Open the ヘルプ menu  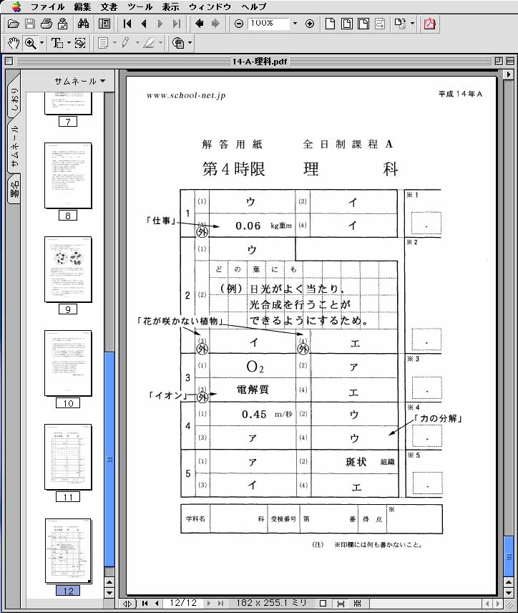click(254, 6)
